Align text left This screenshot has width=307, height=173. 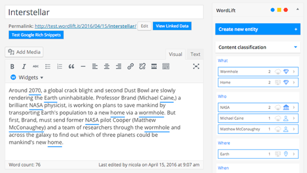click(x=95, y=66)
